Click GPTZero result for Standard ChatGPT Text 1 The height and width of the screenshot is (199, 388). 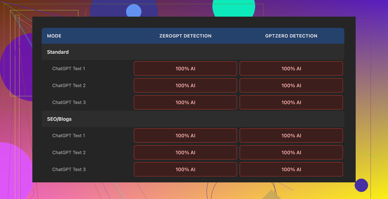[x=291, y=69]
